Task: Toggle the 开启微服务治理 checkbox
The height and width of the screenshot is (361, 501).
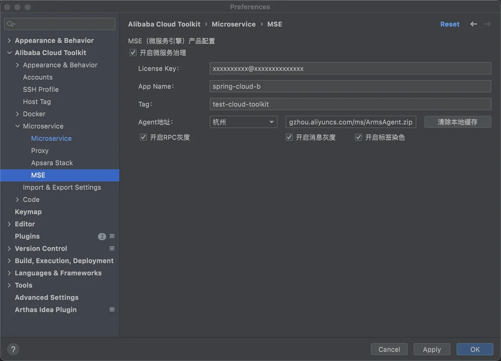Action: (133, 53)
